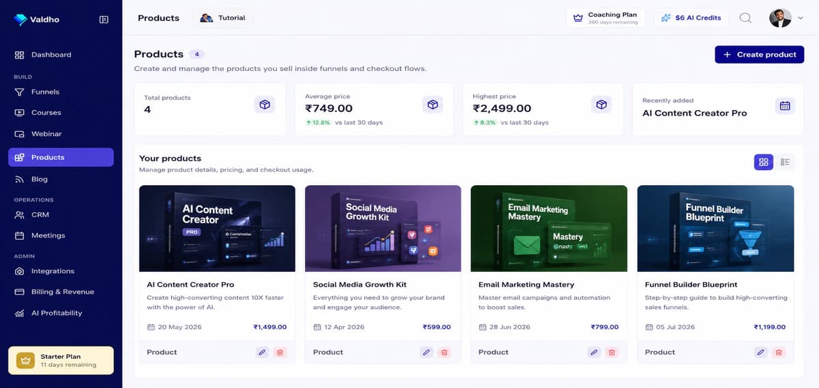The image size is (819, 388).
Task: Expand the profile menu chevron
Action: tap(800, 18)
